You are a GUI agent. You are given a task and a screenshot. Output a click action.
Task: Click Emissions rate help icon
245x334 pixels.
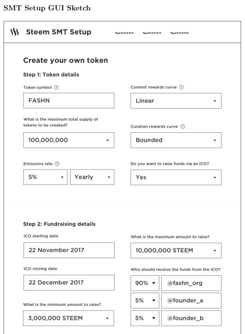coord(57,164)
